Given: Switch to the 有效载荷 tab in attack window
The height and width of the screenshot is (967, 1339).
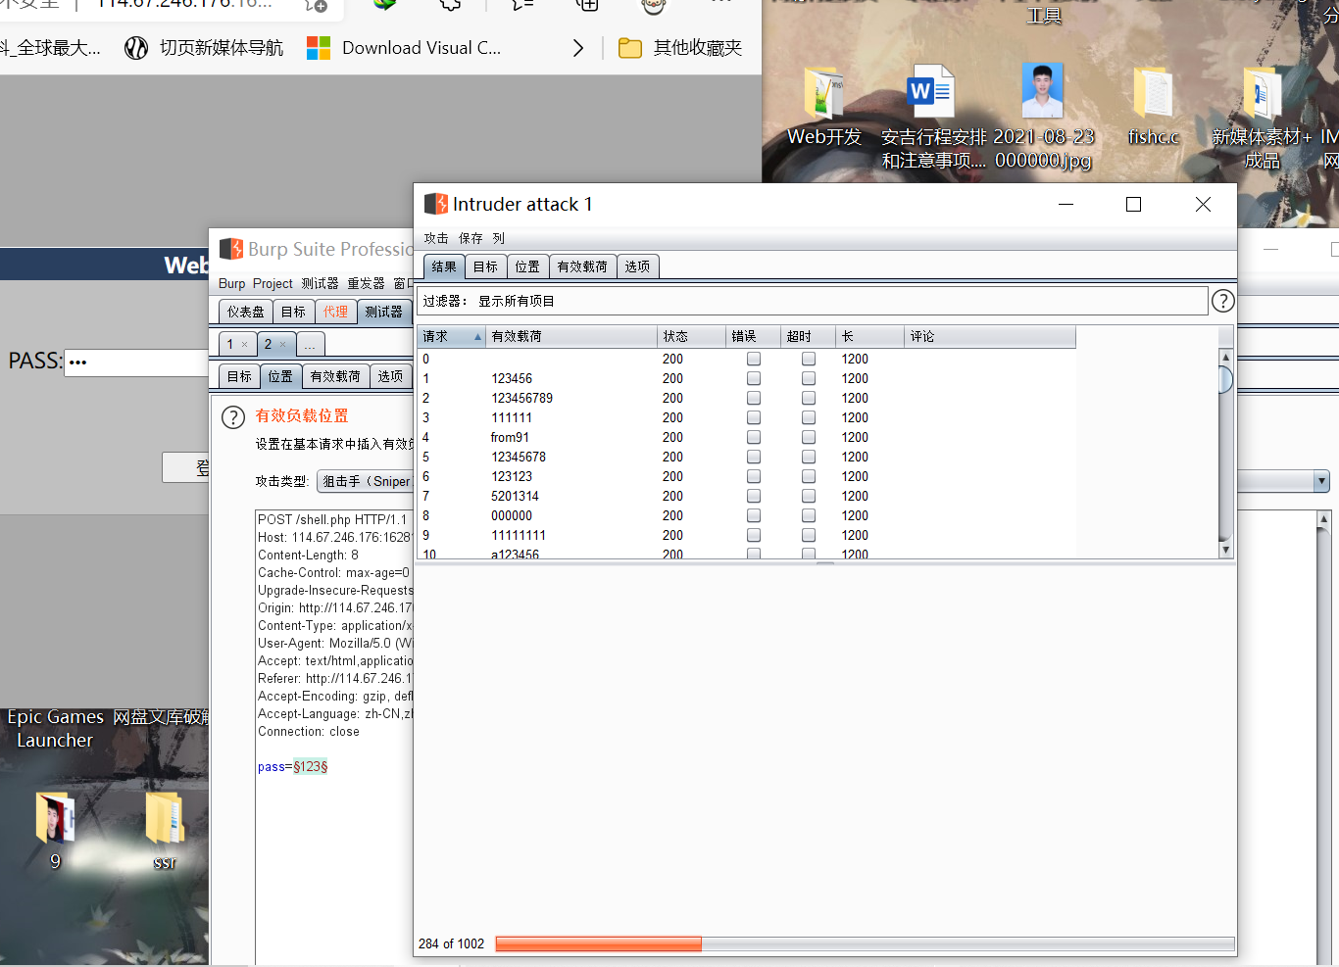Looking at the screenshot, I should point(582,266).
